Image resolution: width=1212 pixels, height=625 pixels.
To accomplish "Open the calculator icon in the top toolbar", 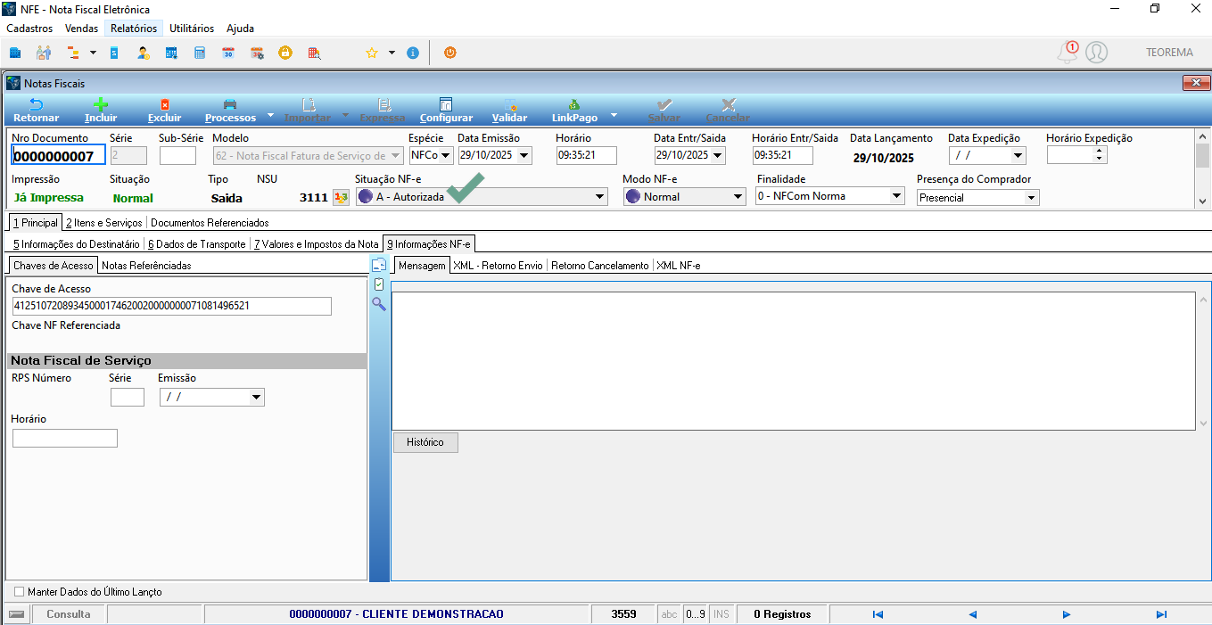I will point(200,53).
